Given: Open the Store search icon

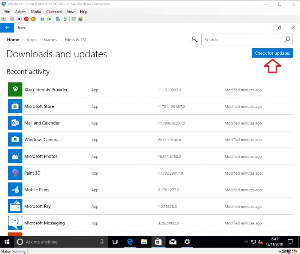Looking at the screenshot, I should coord(287,39).
